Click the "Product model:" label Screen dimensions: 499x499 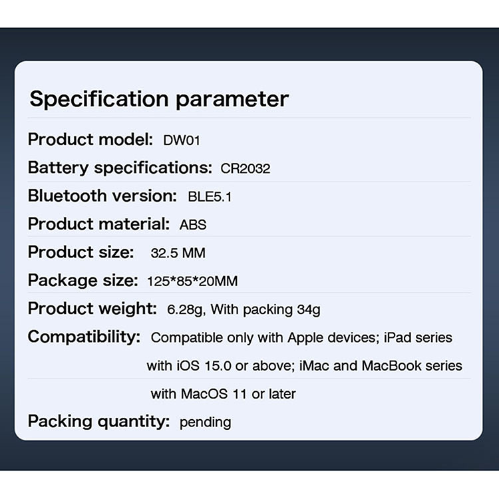coord(90,140)
